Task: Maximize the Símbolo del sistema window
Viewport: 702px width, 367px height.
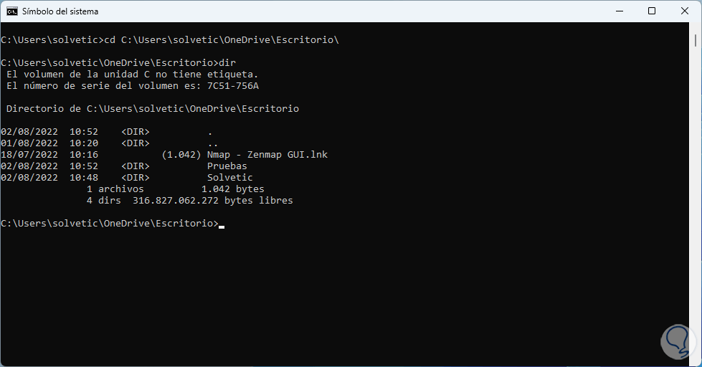Action: 652,11
